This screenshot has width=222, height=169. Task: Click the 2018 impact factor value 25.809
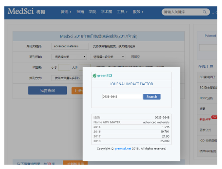[165, 141]
